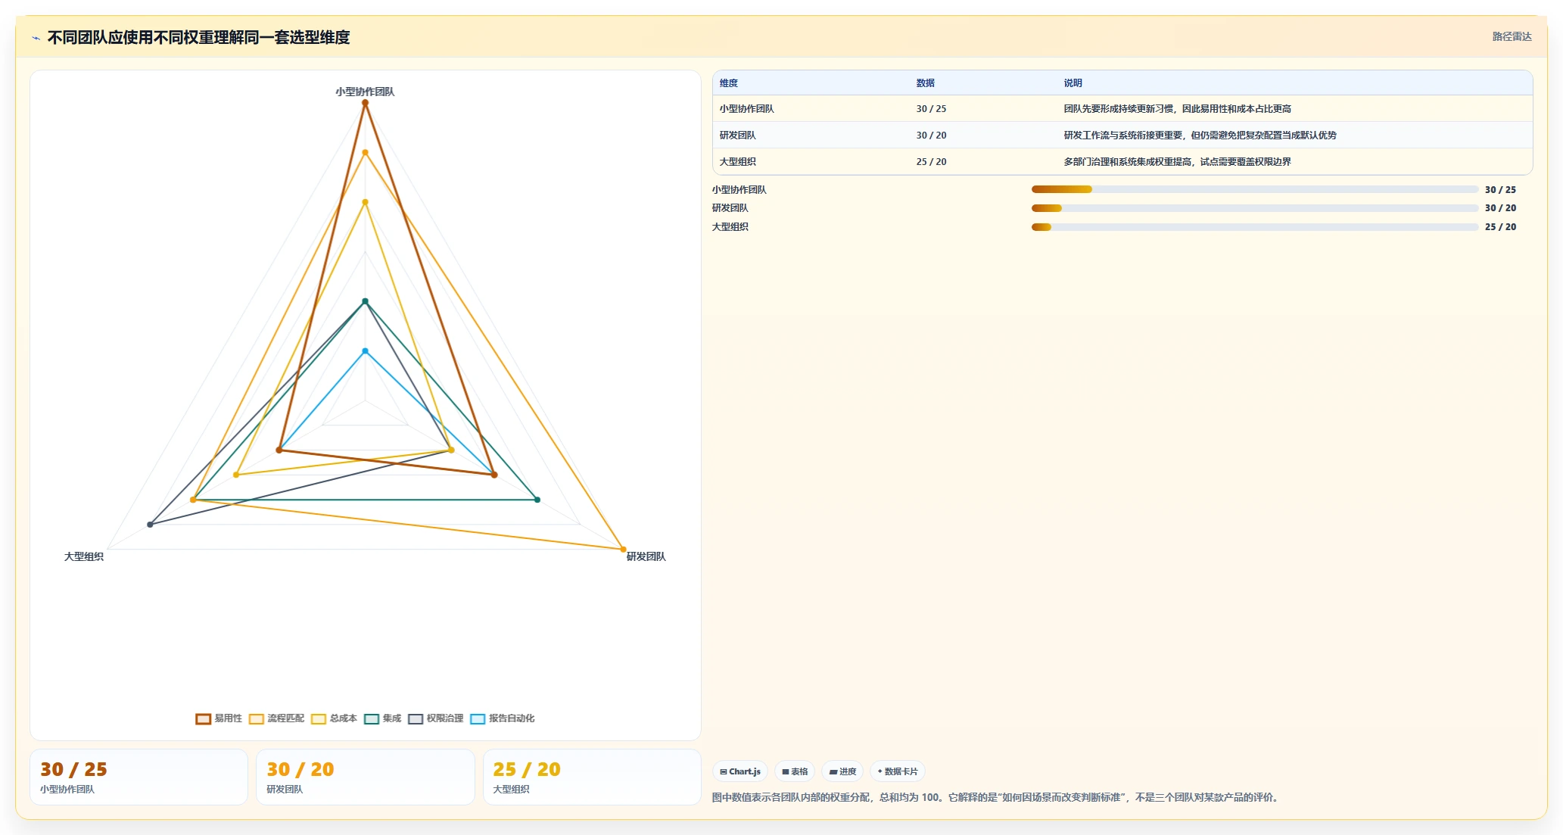
Task: Click the 进度 tag
Action: [x=842, y=771]
